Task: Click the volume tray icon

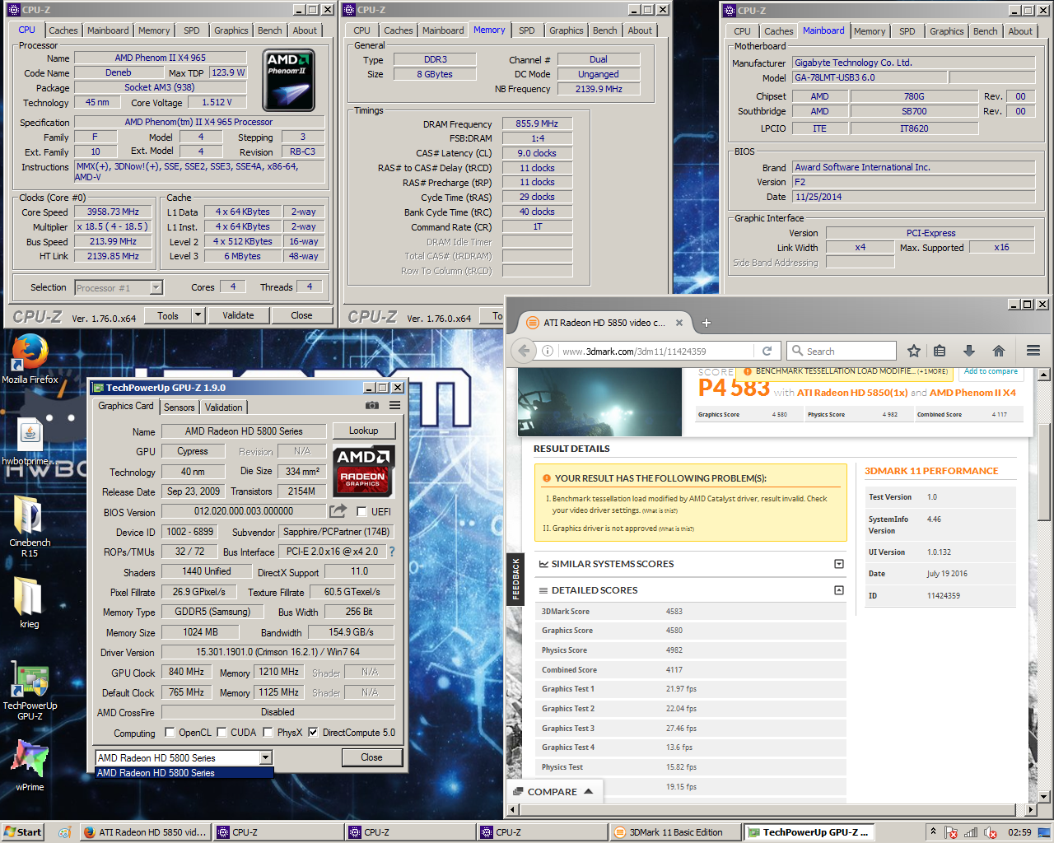Action: pyautogui.click(x=991, y=832)
